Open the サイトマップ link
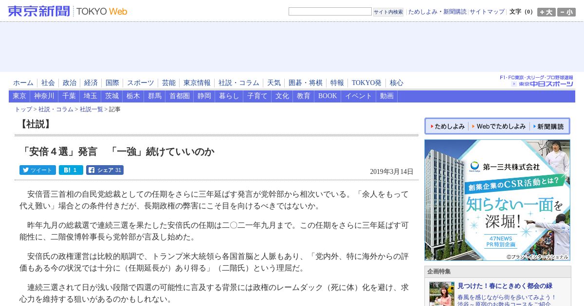 (487, 12)
